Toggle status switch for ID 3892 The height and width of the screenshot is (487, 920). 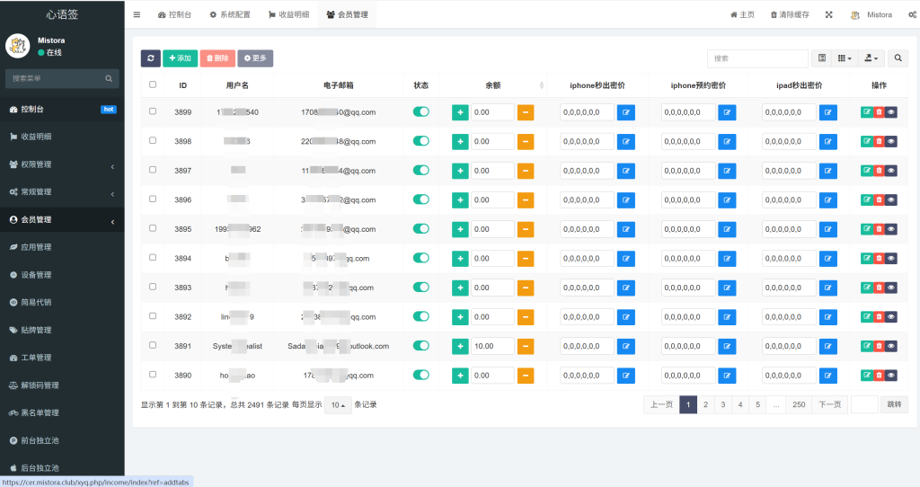tap(420, 316)
